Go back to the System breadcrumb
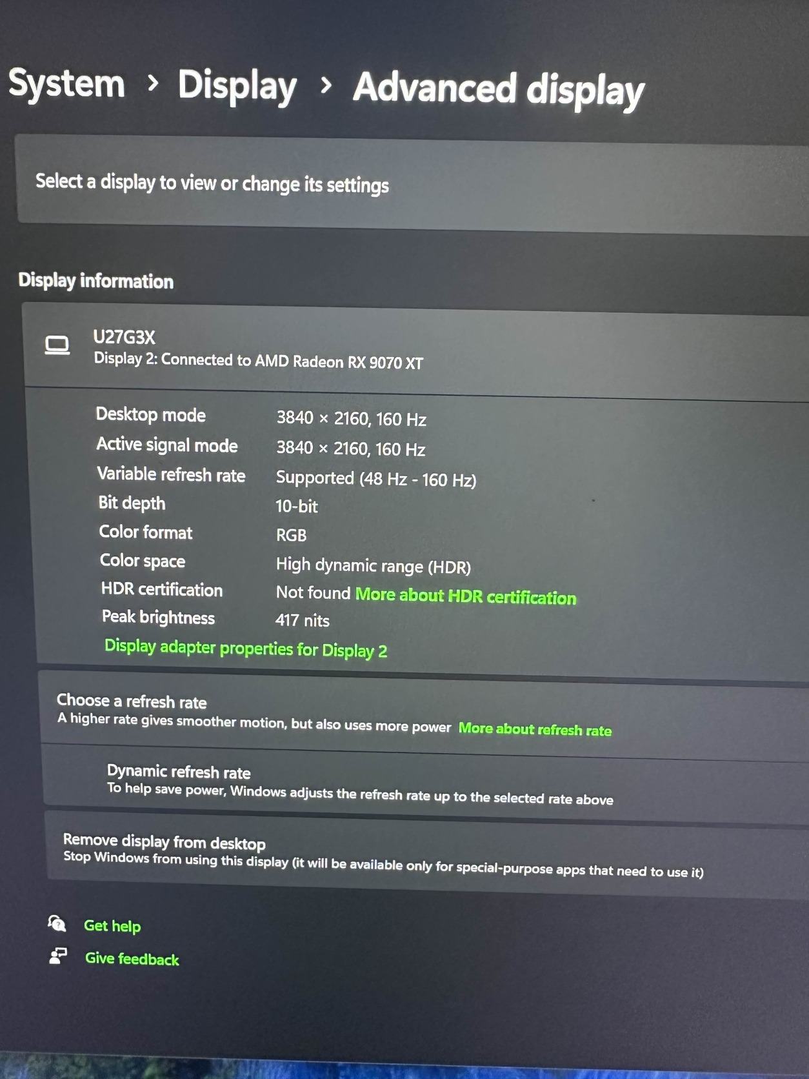809x1079 pixels. pyautogui.click(x=66, y=83)
